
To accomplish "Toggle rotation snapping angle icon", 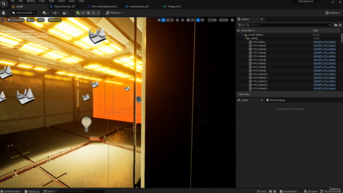I will (x=198, y=20).
